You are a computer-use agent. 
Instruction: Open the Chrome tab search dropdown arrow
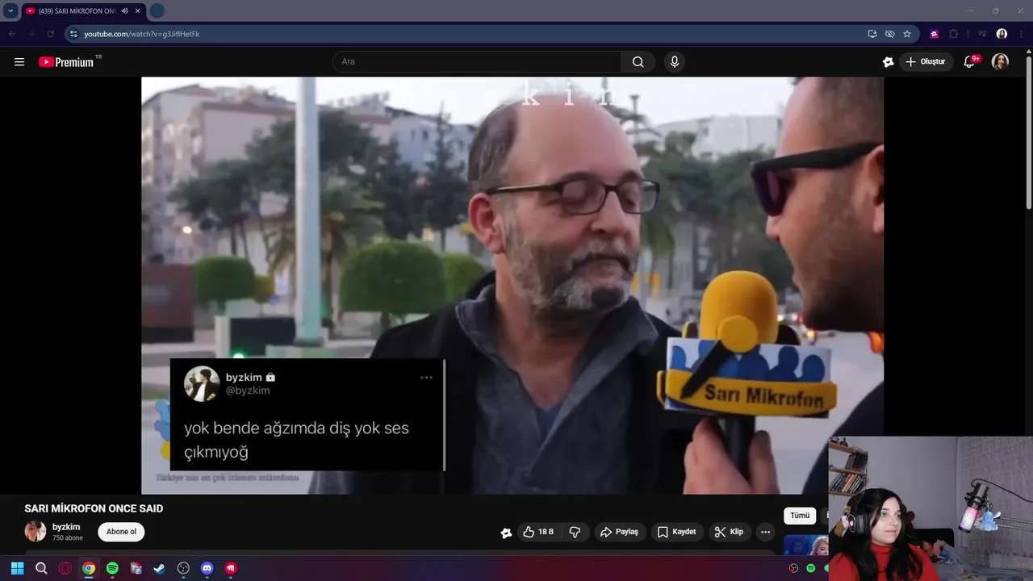point(10,10)
